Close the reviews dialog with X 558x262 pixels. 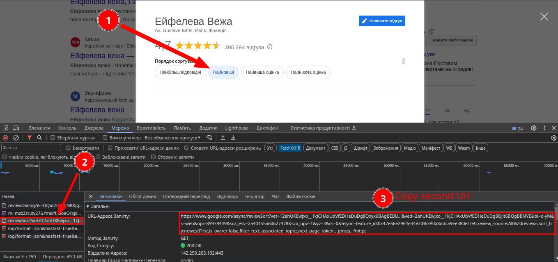click(x=544, y=16)
